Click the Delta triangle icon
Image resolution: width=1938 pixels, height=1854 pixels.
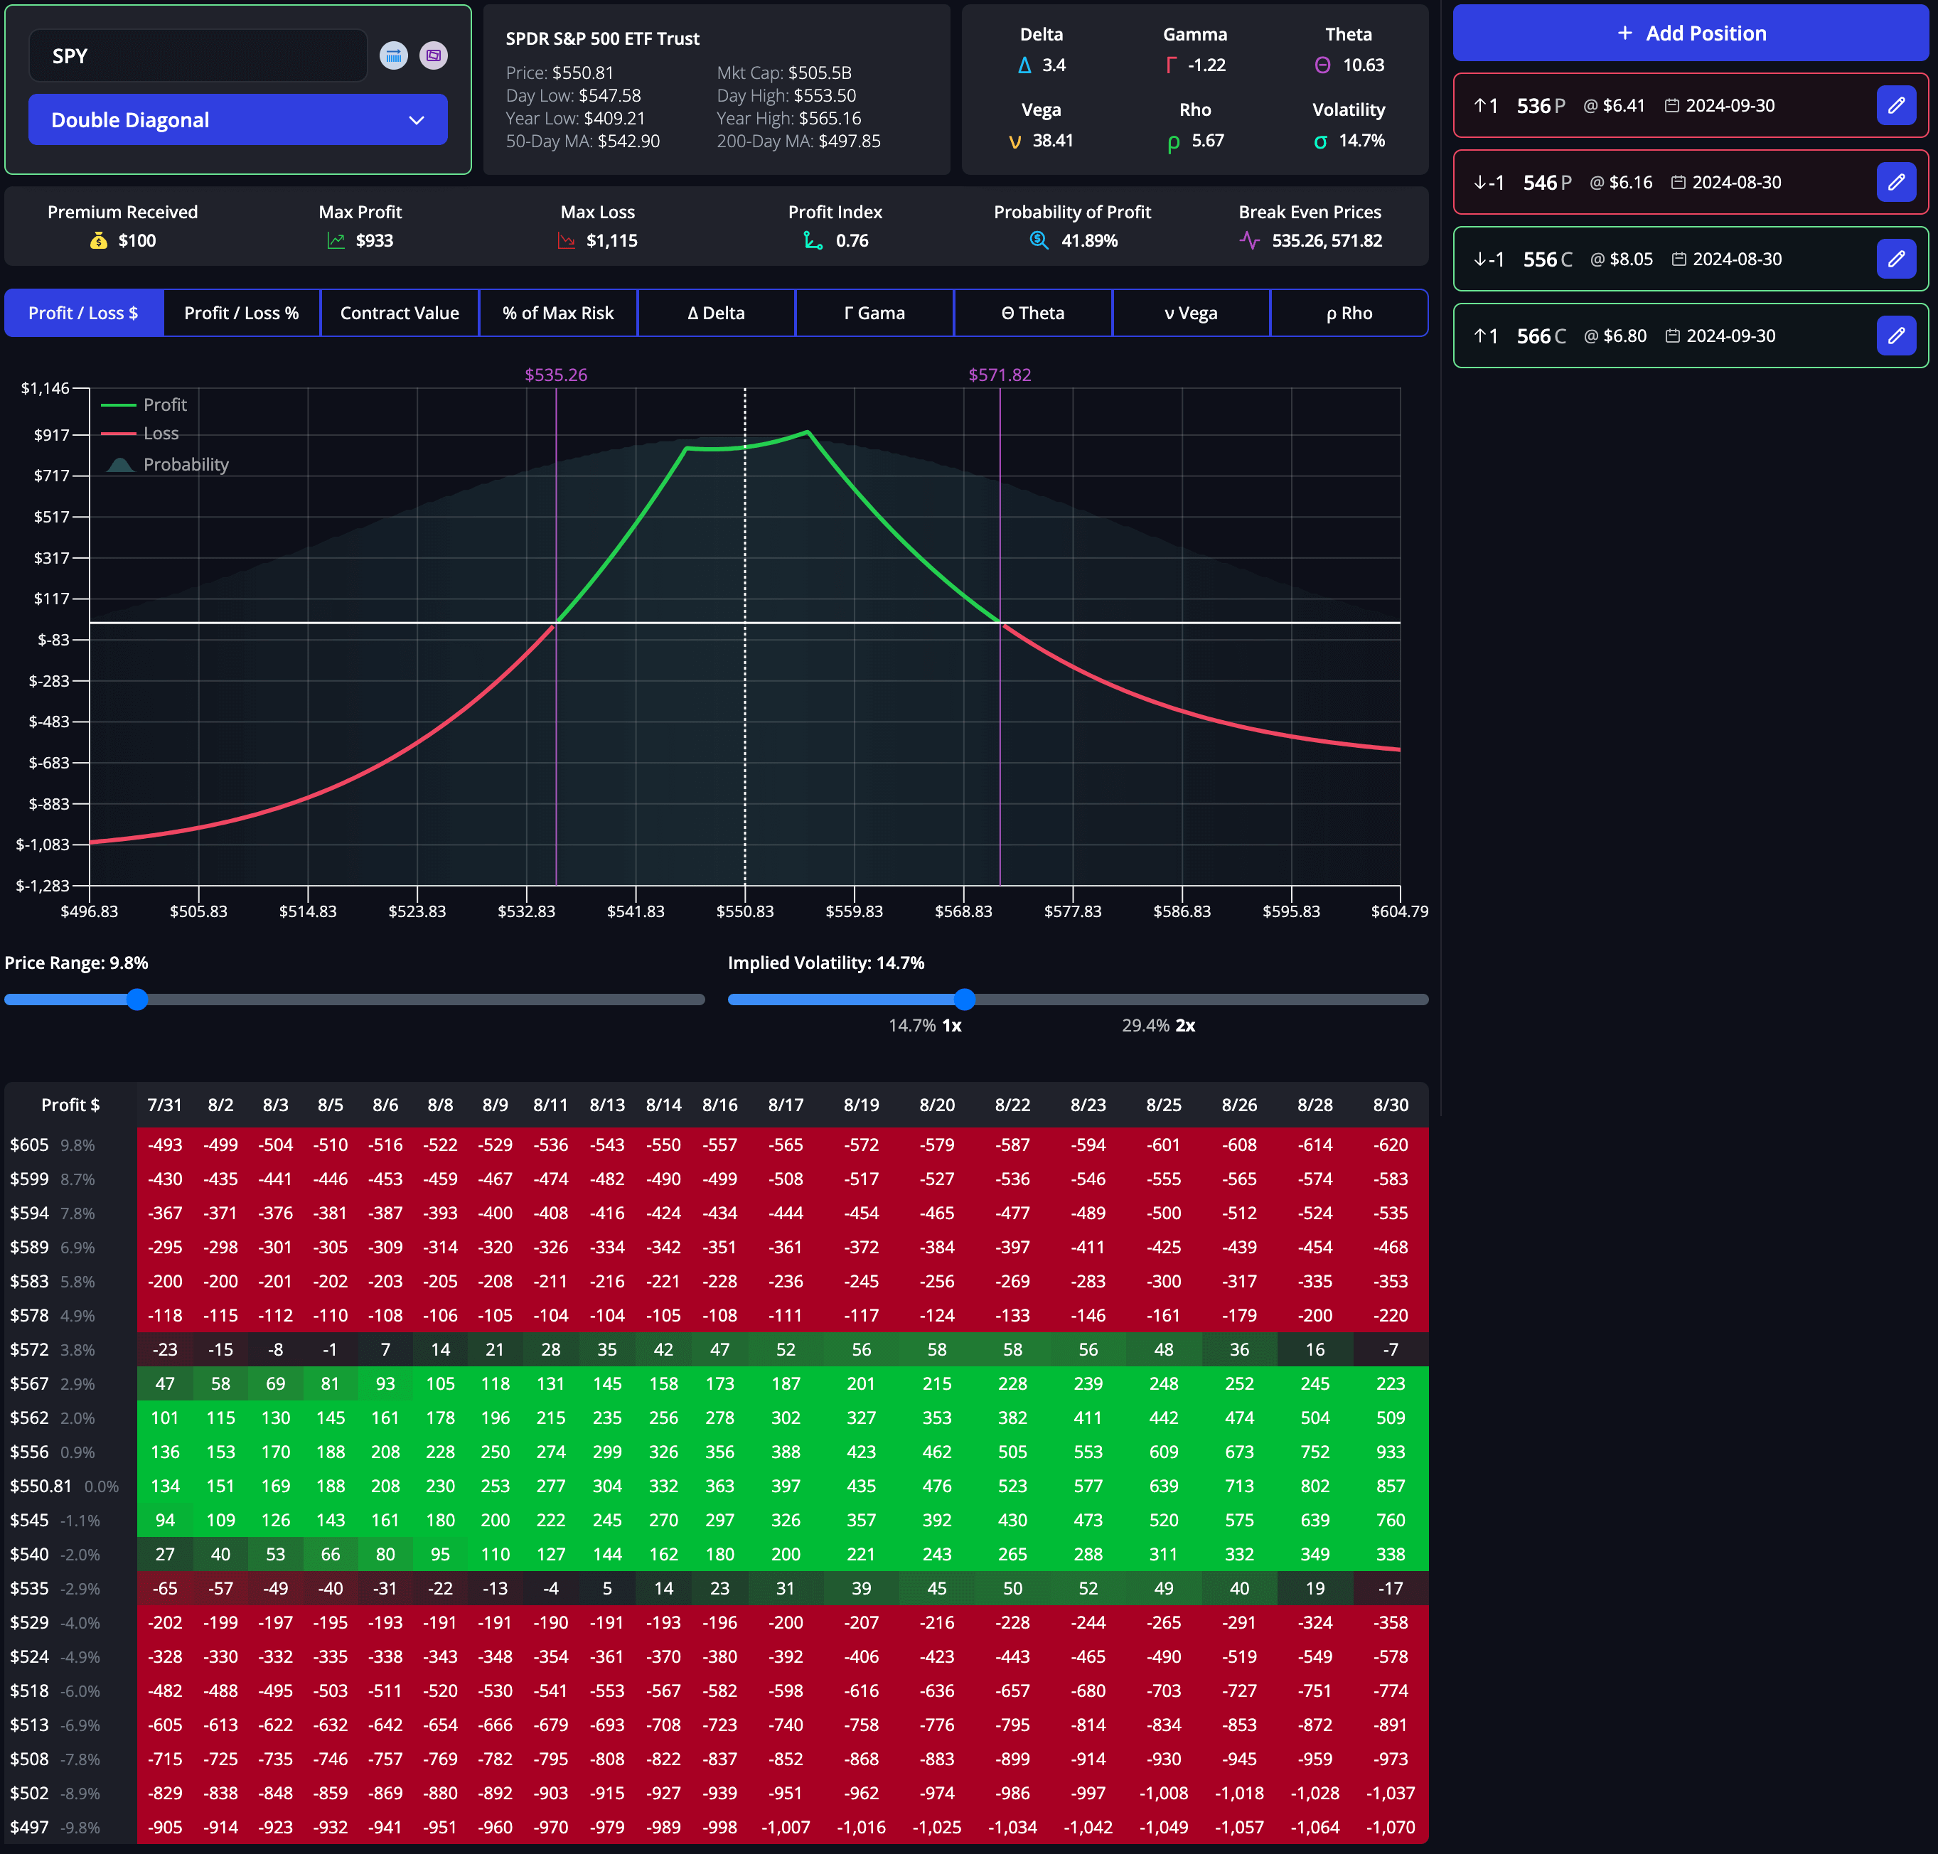(x=1024, y=65)
